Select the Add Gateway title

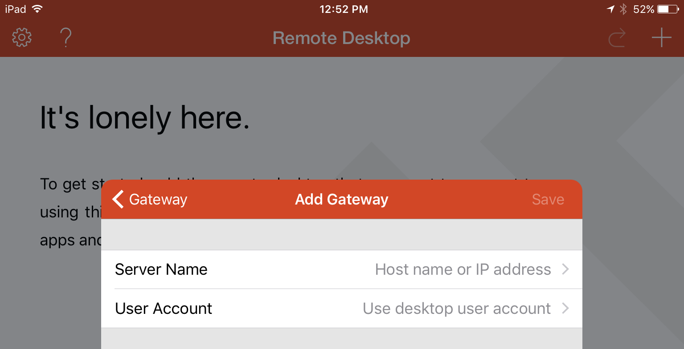341,199
